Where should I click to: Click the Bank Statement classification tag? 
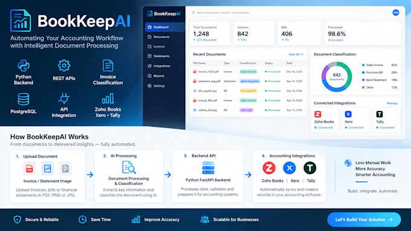pyautogui.click(x=250, y=81)
